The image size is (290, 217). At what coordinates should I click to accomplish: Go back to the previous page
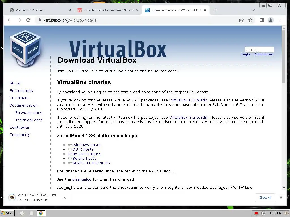tap(10, 20)
